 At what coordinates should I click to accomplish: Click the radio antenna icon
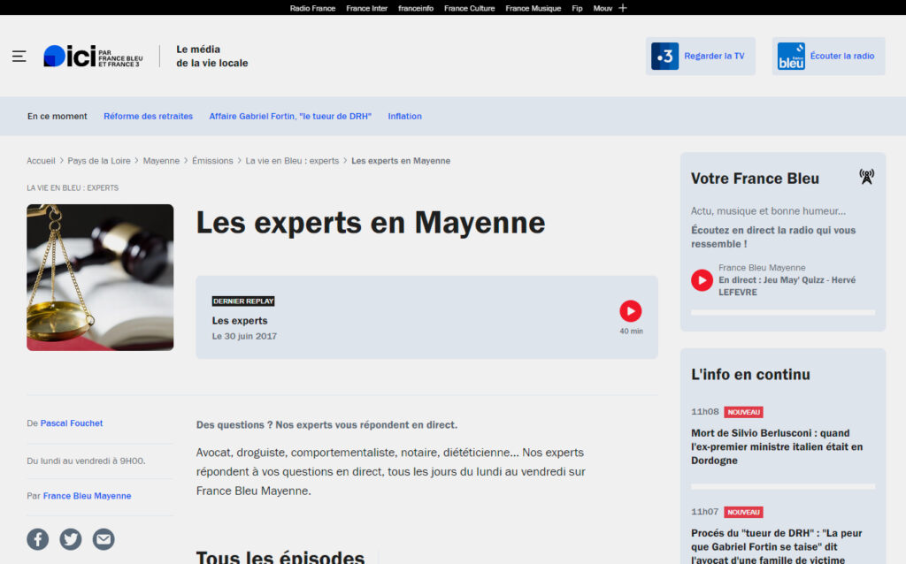click(x=866, y=177)
